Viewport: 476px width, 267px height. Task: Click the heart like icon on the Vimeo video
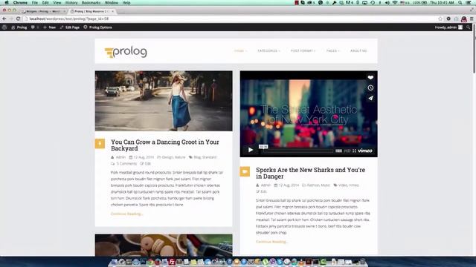click(370, 78)
